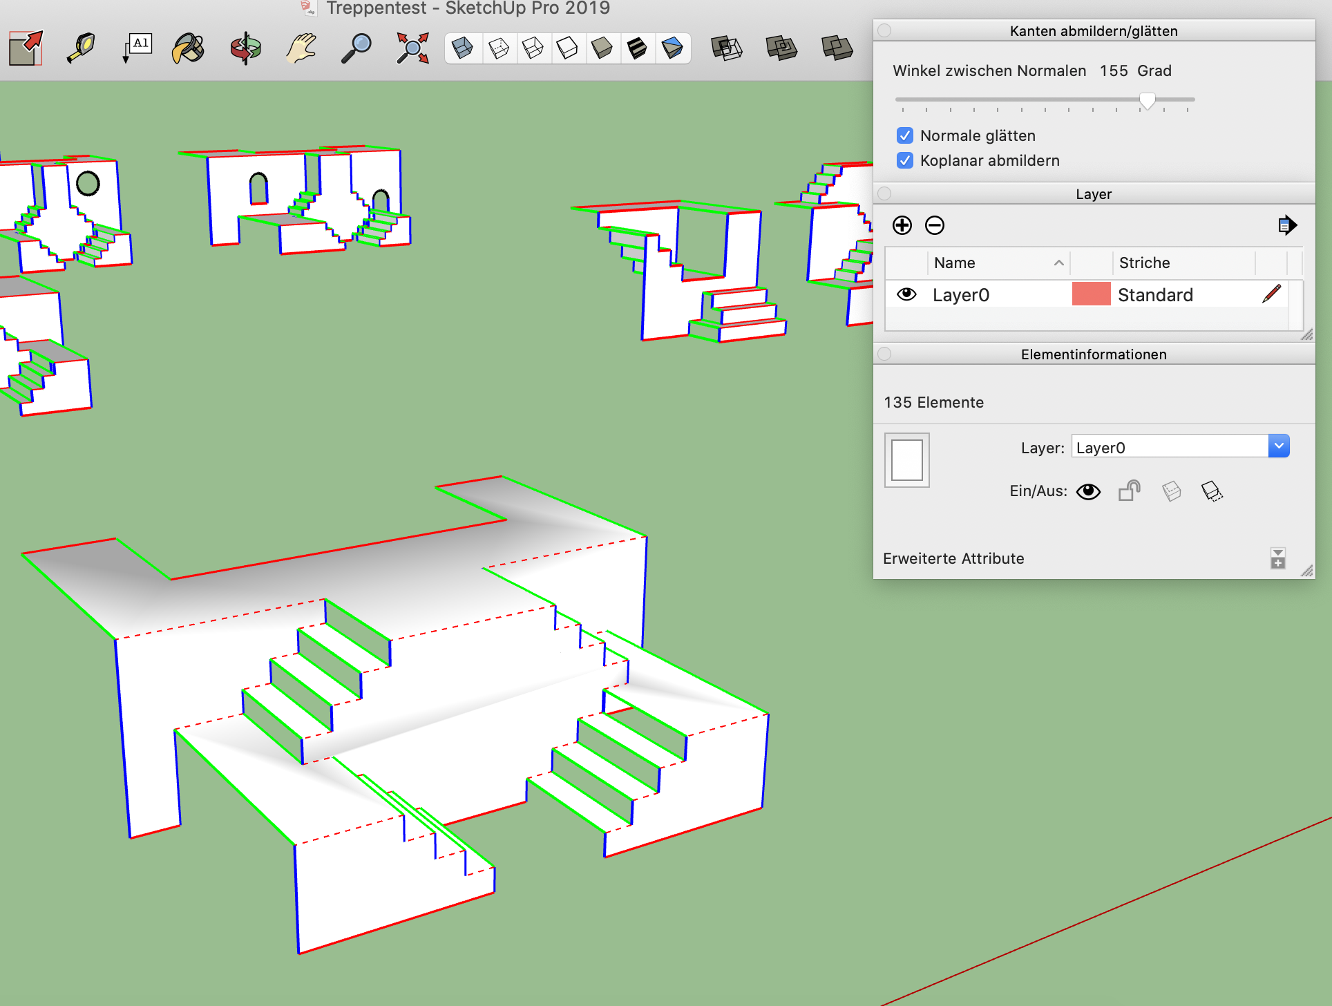Switch to Monochrome face style
The image size is (1332, 1006).
pyautogui.click(x=672, y=48)
